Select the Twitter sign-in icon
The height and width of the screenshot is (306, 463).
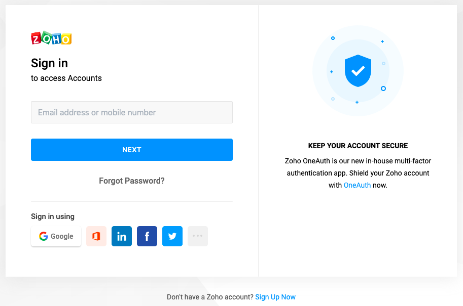coord(172,236)
